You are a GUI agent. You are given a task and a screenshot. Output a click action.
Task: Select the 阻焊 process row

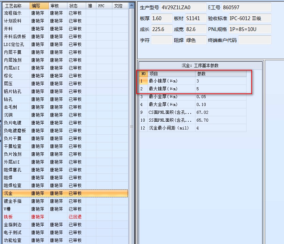pyautogui.click(x=65, y=178)
